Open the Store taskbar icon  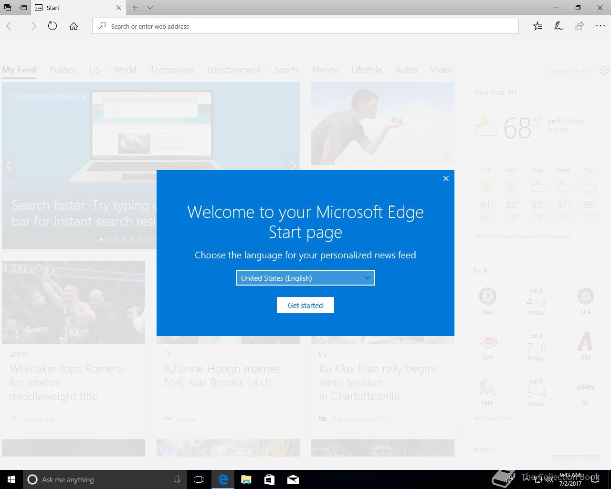point(269,479)
